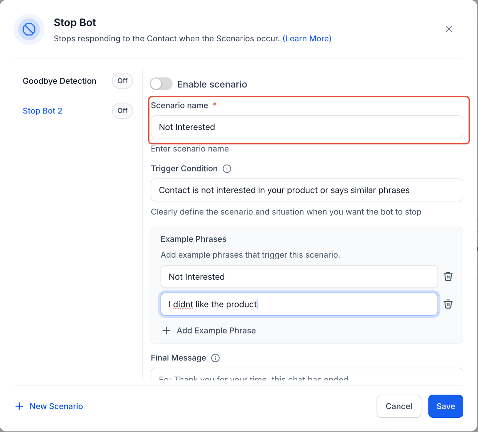The width and height of the screenshot is (478, 432).
Task: Click the Final Message text field
Action: tap(307, 376)
